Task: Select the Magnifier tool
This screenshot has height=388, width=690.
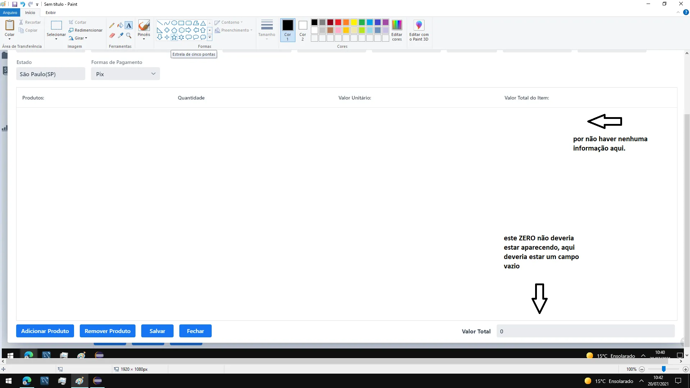Action: (129, 35)
